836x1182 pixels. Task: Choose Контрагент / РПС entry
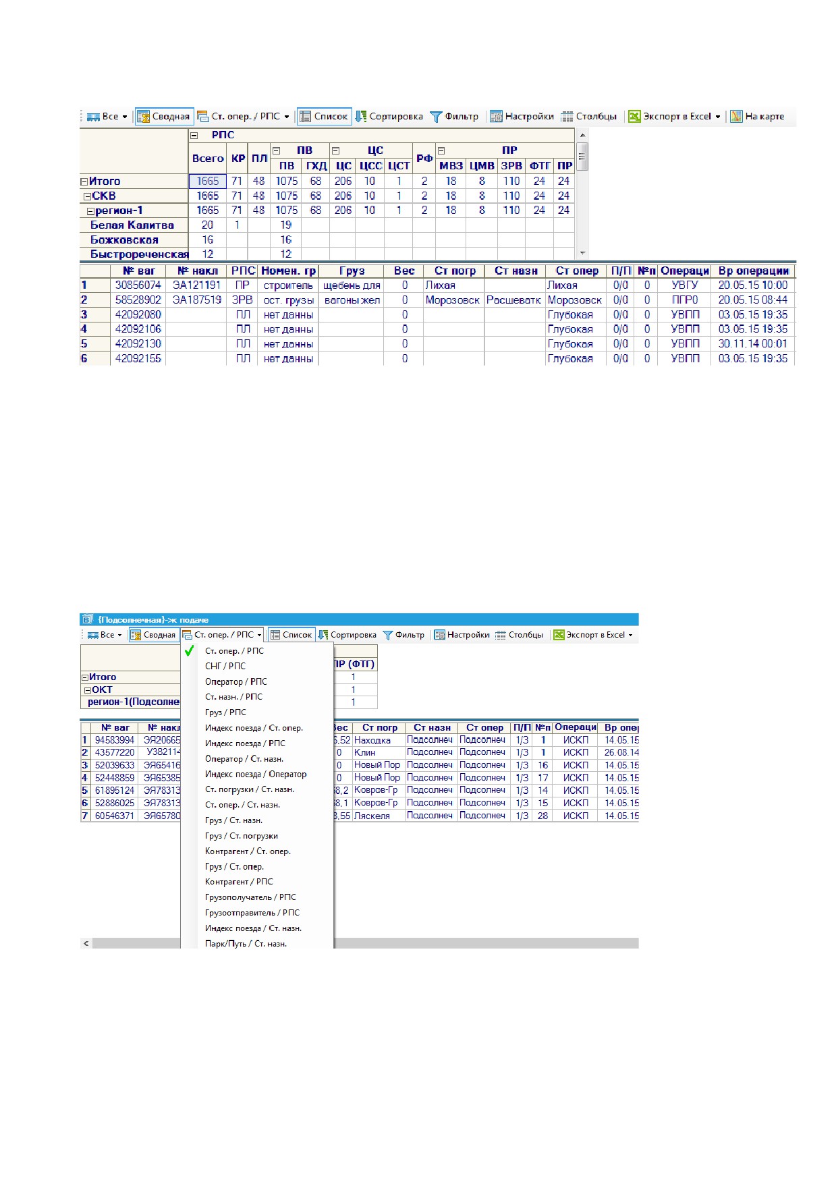pyautogui.click(x=257, y=882)
